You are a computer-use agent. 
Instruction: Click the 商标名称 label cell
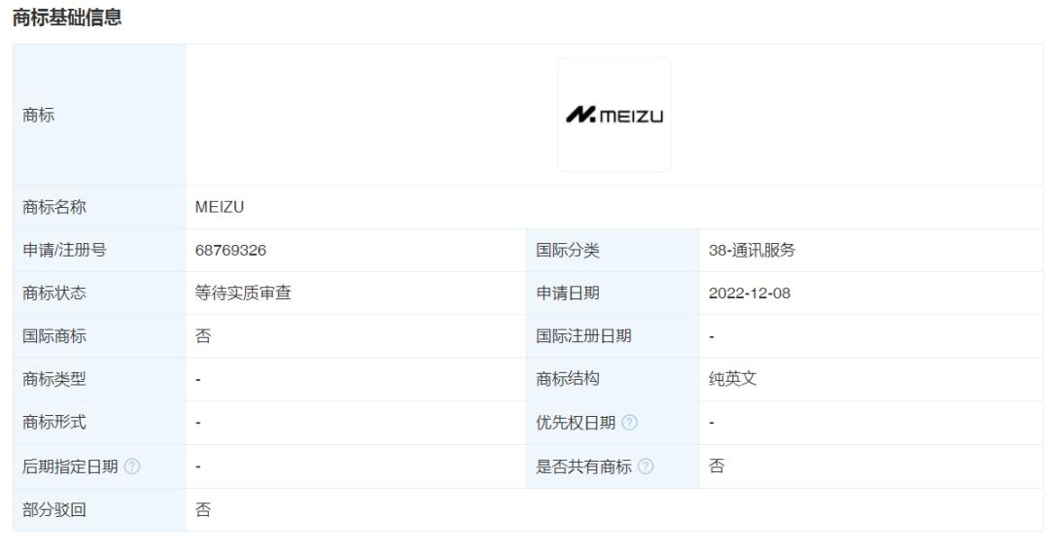99,207
